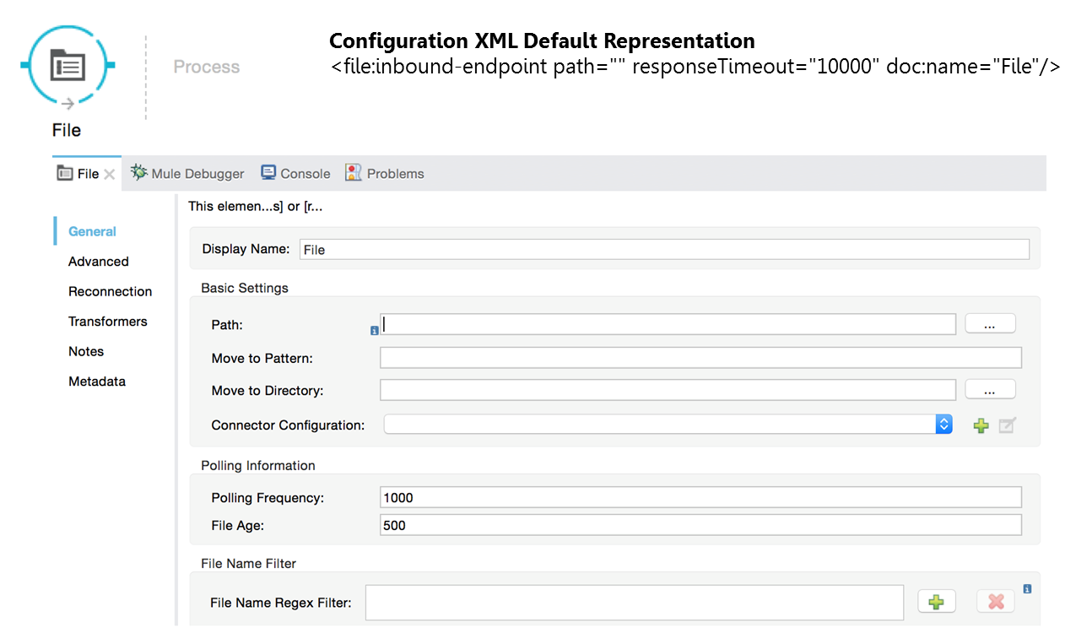Click the info icon beside the regex filter buttons
Image resolution: width=1076 pixels, height=628 pixels.
tap(1027, 588)
